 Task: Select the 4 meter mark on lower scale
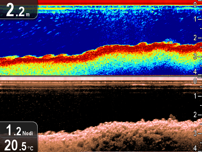[195, 148]
